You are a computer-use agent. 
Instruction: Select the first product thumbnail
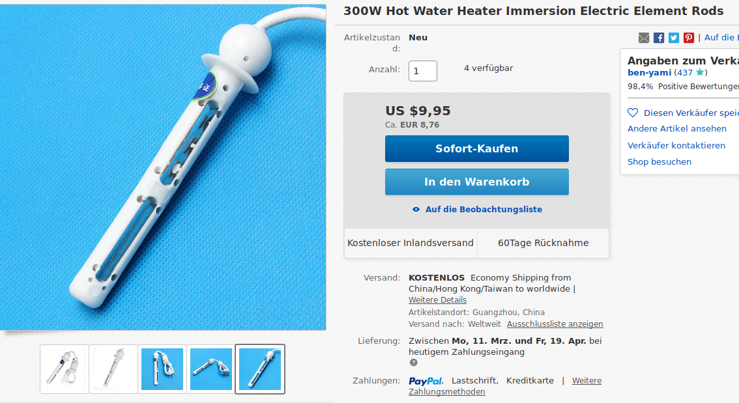[64, 369]
